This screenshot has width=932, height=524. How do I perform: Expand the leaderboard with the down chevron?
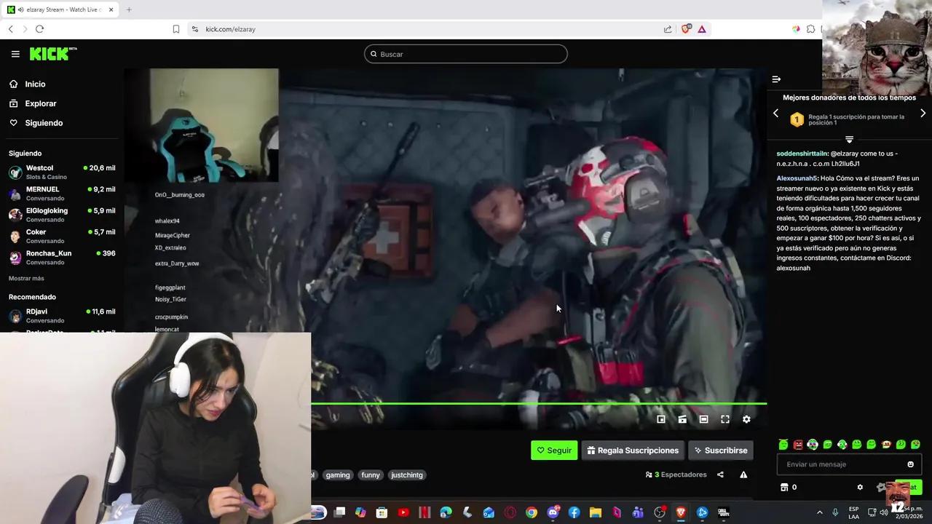click(849, 139)
